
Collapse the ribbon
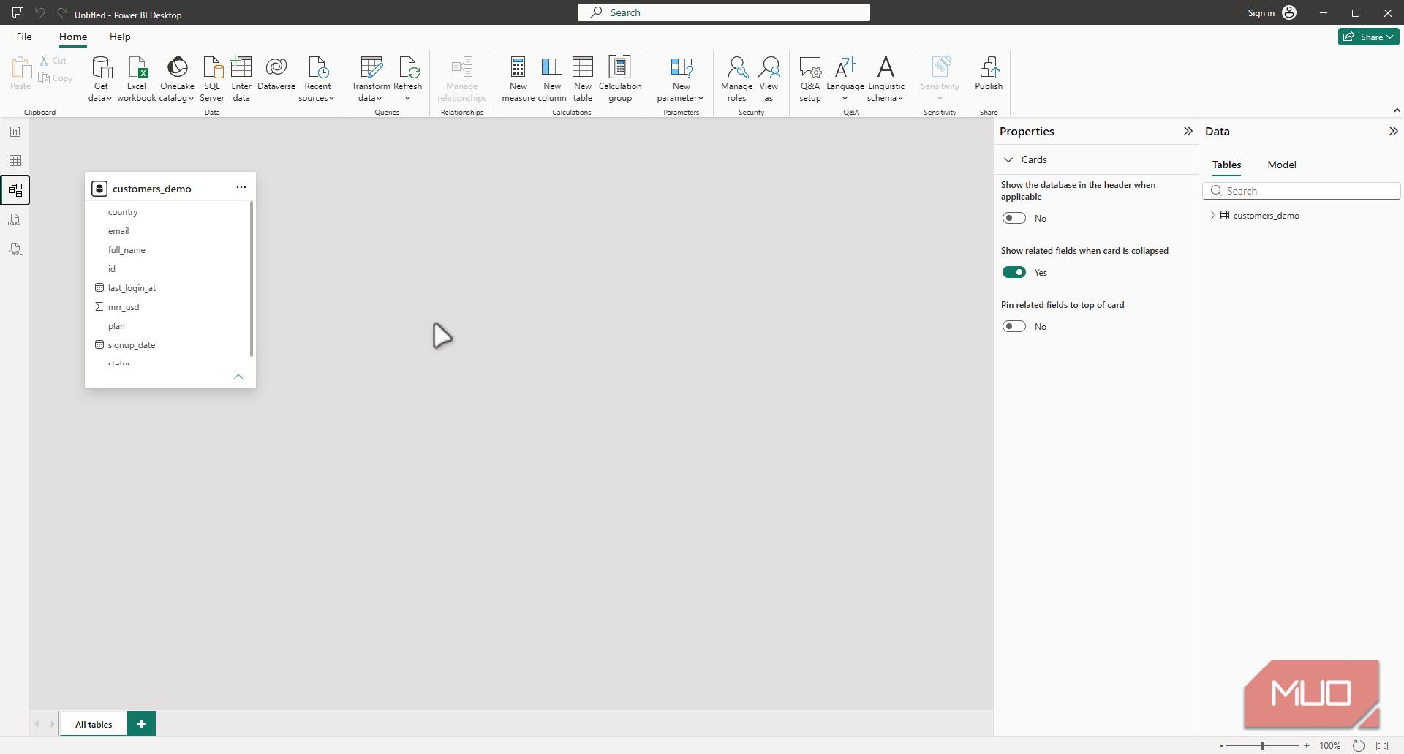coord(1397,110)
